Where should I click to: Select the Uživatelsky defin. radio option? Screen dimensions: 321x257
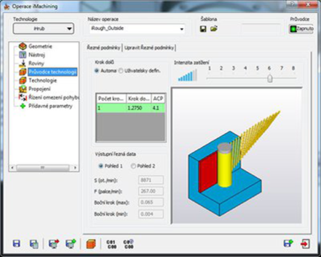121,71
